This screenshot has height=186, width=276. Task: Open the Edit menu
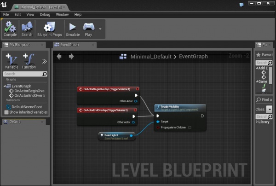click(17, 14)
